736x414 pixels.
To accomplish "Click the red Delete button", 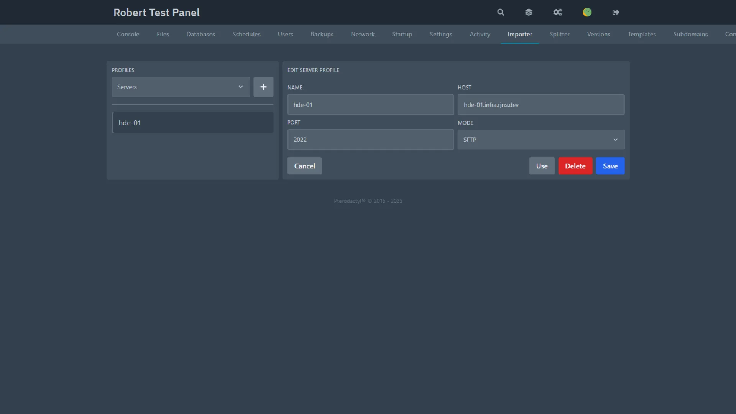I will [575, 166].
